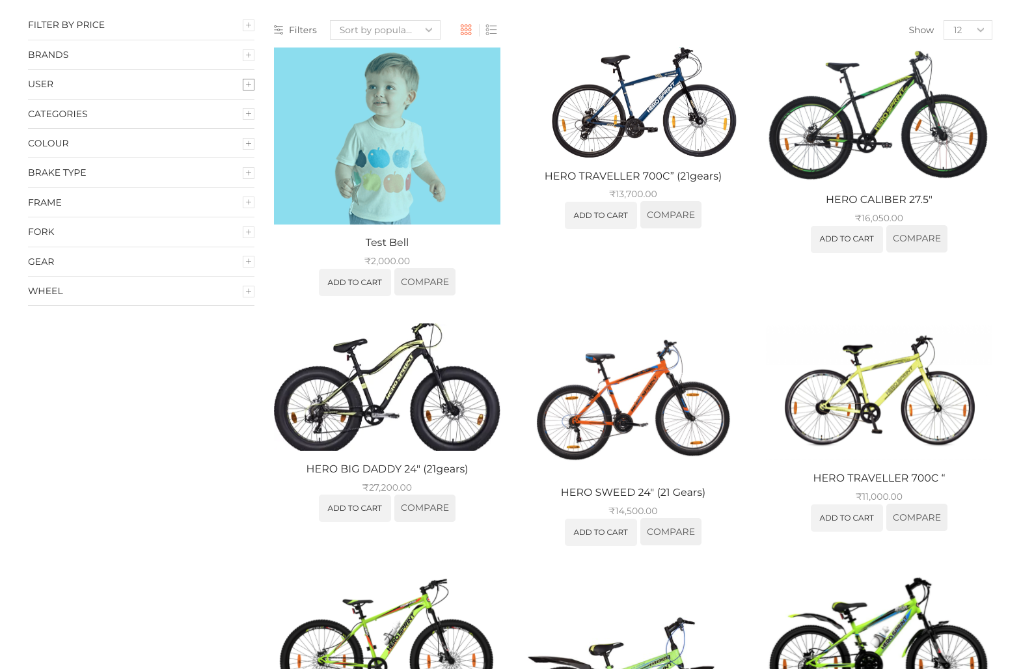Expand the USER filter plus icon
Viewport: 1021px width, 669px height.
(x=249, y=85)
